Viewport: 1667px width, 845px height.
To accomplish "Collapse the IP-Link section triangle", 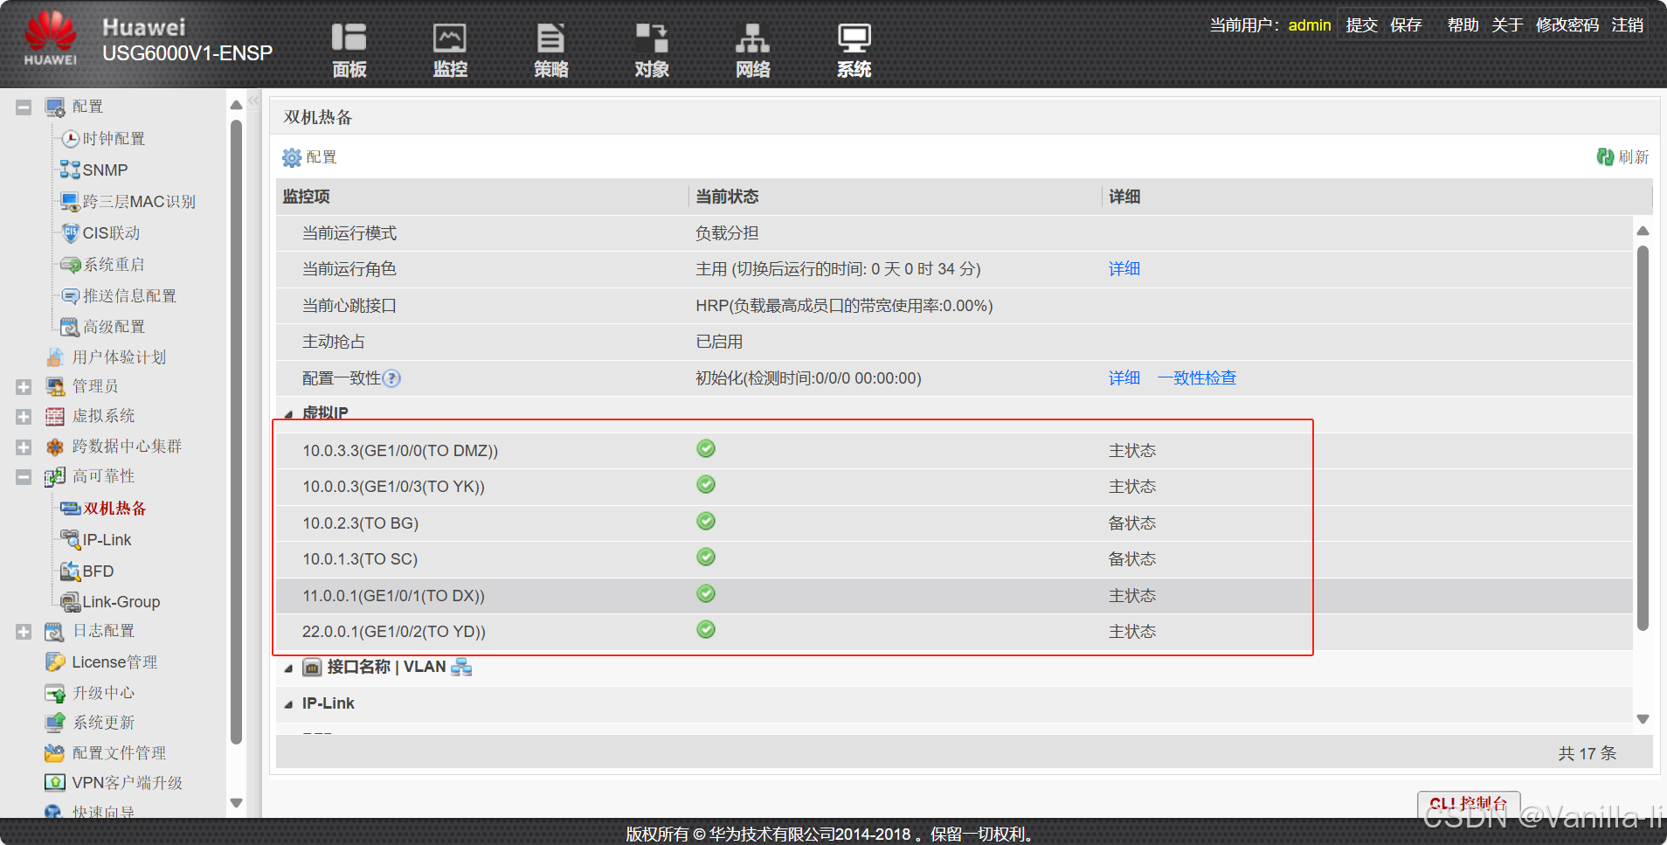I will tap(288, 704).
